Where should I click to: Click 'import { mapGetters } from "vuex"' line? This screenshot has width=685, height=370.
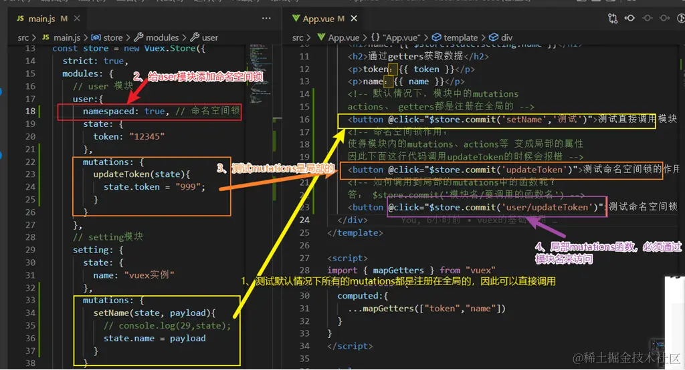pyautogui.click(x=411, y=270)
